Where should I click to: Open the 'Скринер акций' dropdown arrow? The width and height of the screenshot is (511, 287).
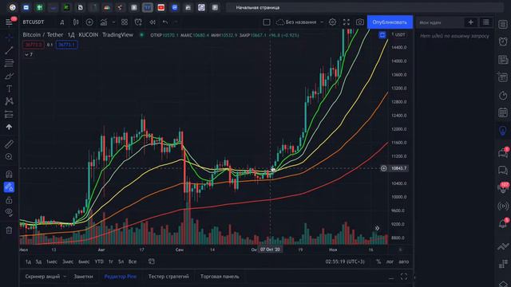(x=65, y=277)
